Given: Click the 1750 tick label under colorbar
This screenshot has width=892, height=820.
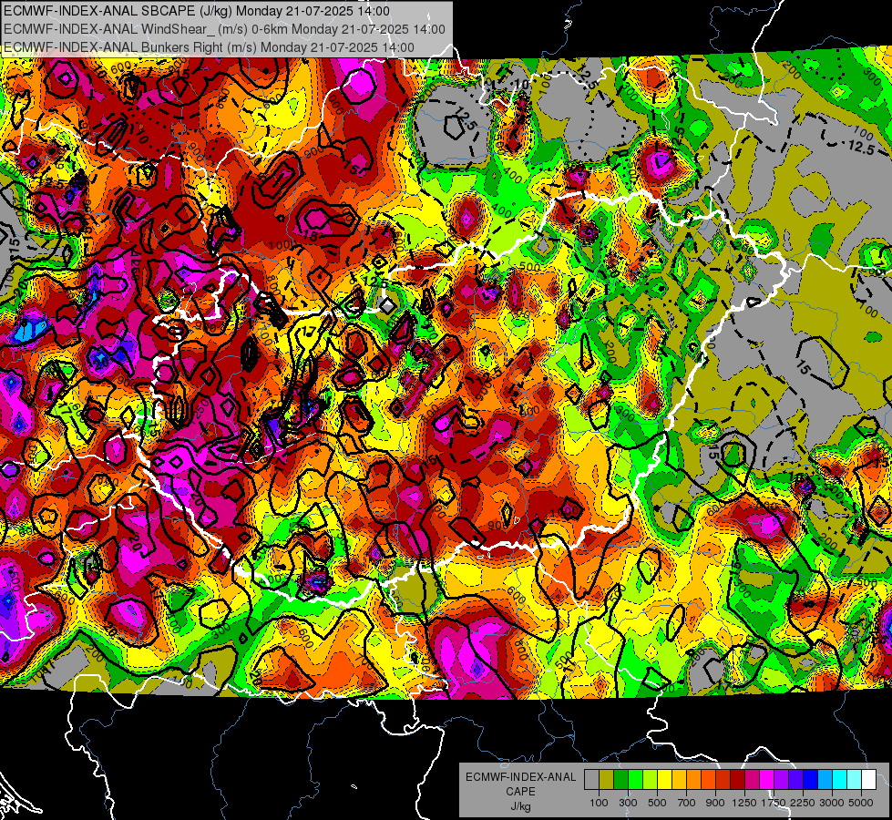Looking at the screenshot, I should (x=774, y=803).
